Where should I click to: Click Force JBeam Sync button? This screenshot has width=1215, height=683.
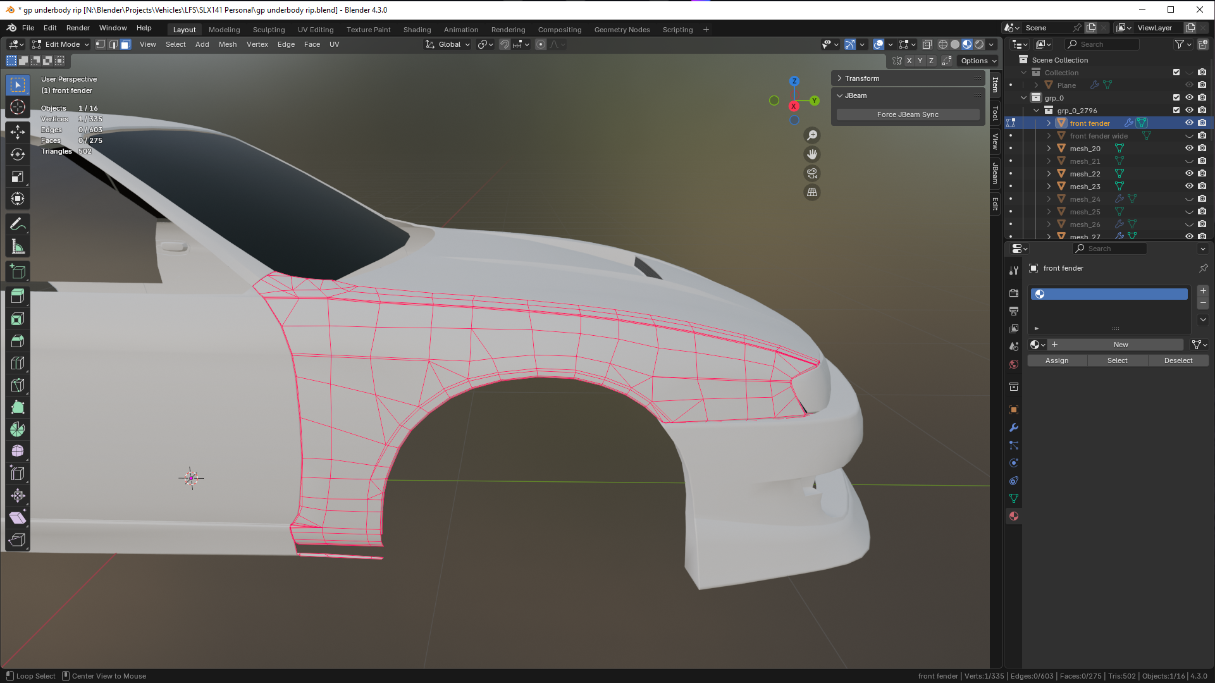click(x=908, y=114)
